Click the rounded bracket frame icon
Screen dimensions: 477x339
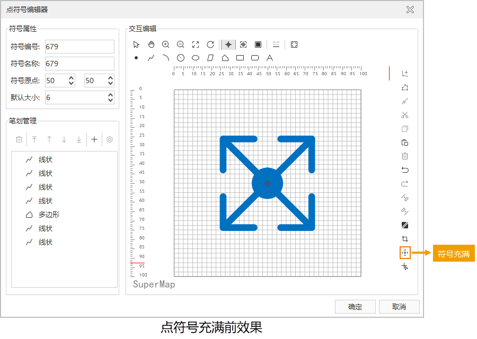[x=294, y=44]
